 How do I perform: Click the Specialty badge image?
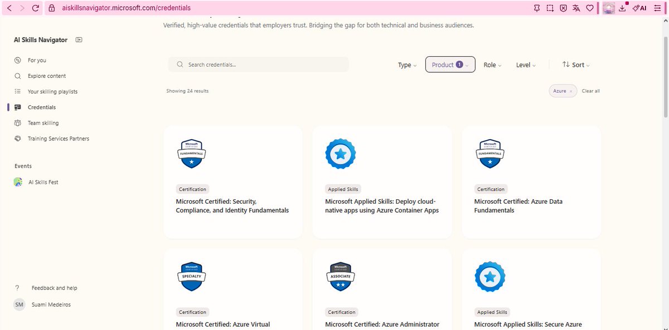click(191, 277)
